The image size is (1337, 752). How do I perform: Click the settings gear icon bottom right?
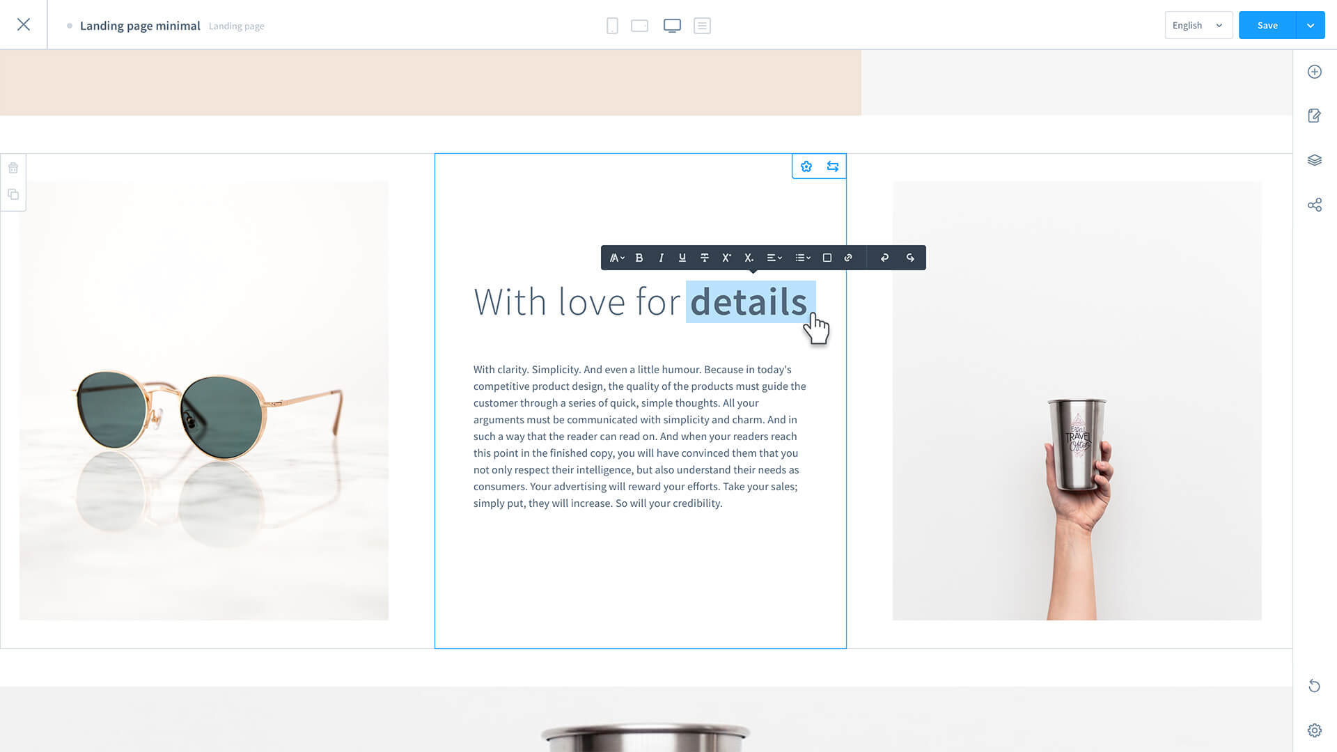[x=1315, y=730]
